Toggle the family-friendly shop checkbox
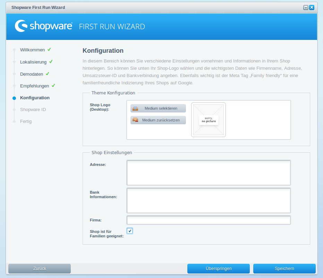The image size is (323, 278). (x=130, y=231)
